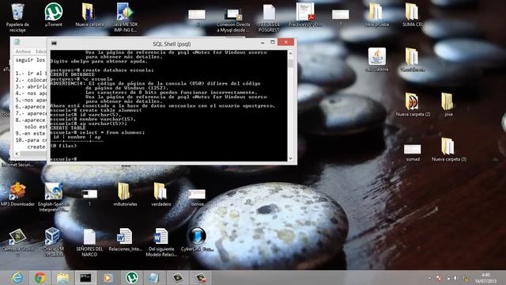This screenshot has width=506, height=285.
Task: Open the Nueva carpeta (2) folder
Action: pyautogui.click(x=413, y=104)
